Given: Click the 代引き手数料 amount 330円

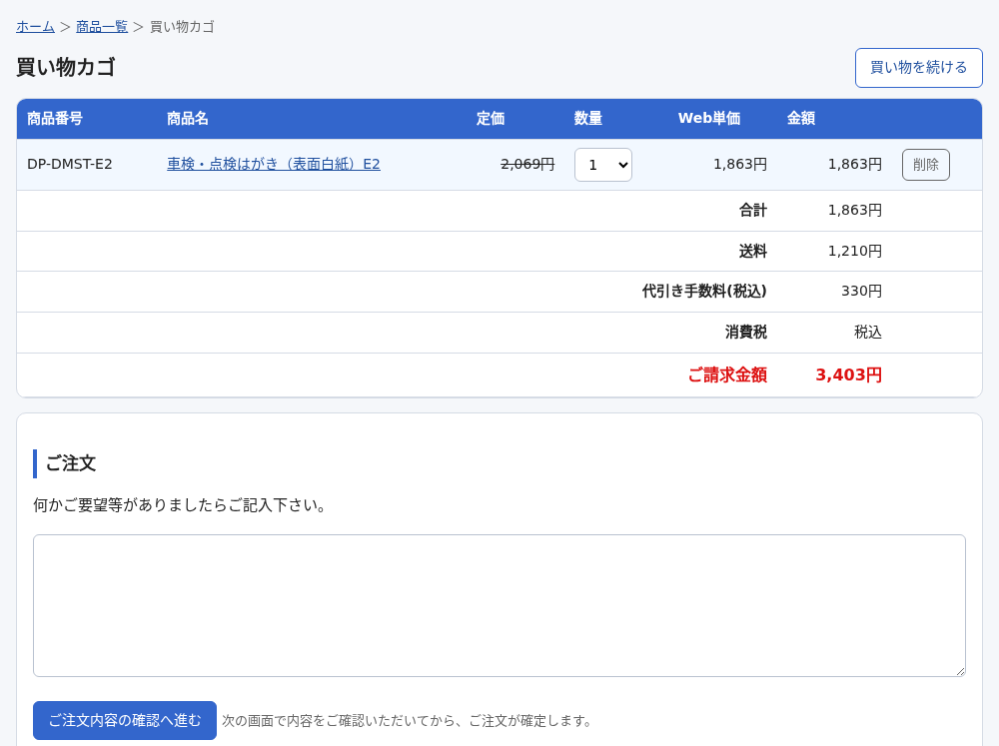Looking at the screenshot, I should [861, 292].
